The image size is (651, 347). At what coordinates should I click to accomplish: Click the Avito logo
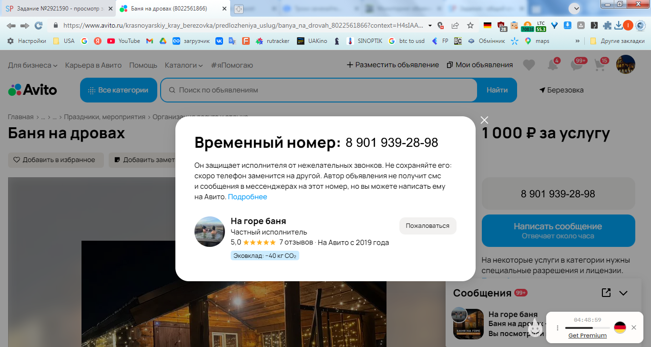tap(32, 90)
